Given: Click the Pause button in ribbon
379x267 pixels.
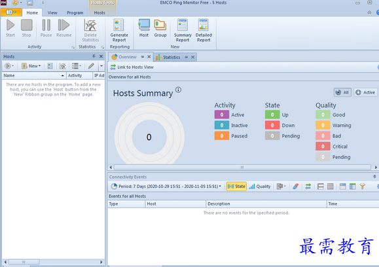Looking at the screenshot, I should coord(46,28).
